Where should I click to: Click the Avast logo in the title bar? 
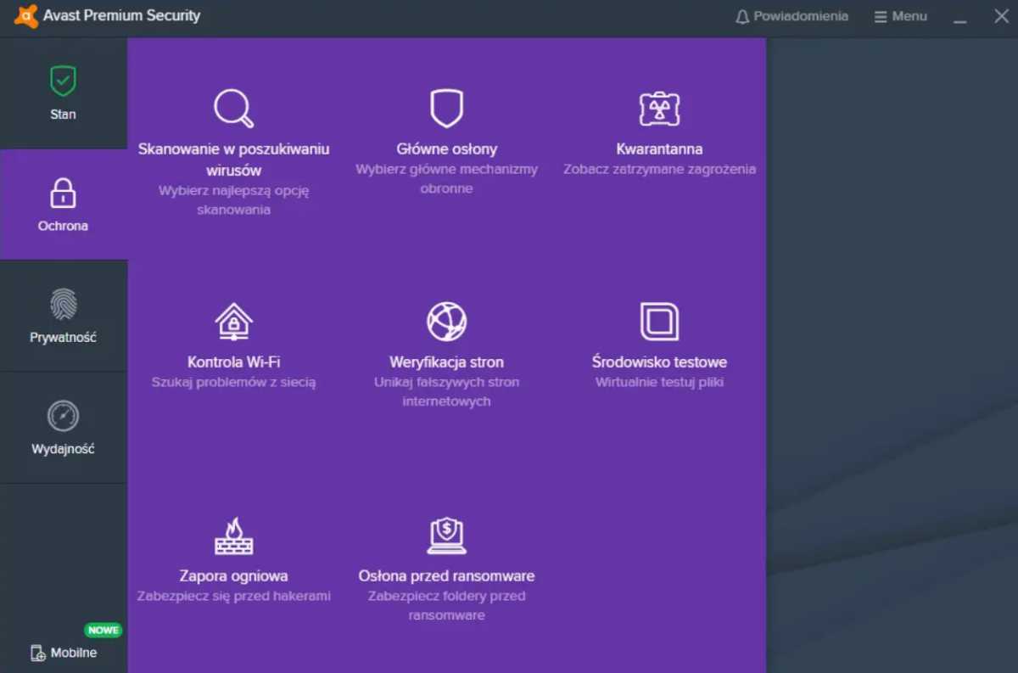pos(25,15)
